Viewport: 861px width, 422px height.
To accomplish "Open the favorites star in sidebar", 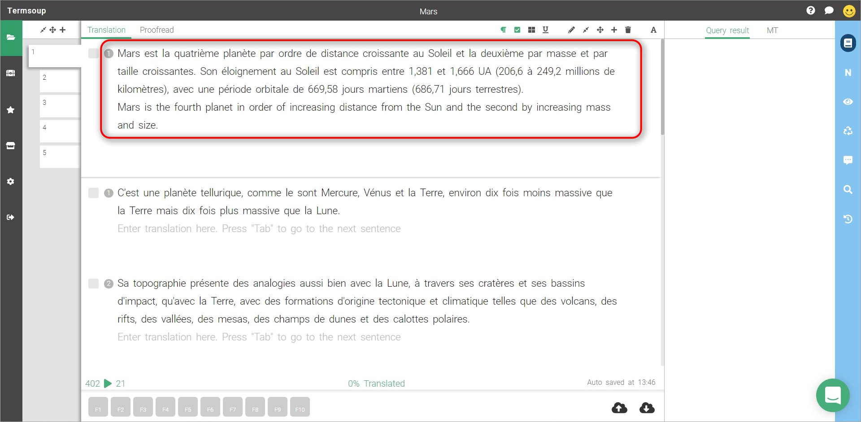I will (11, 110).
